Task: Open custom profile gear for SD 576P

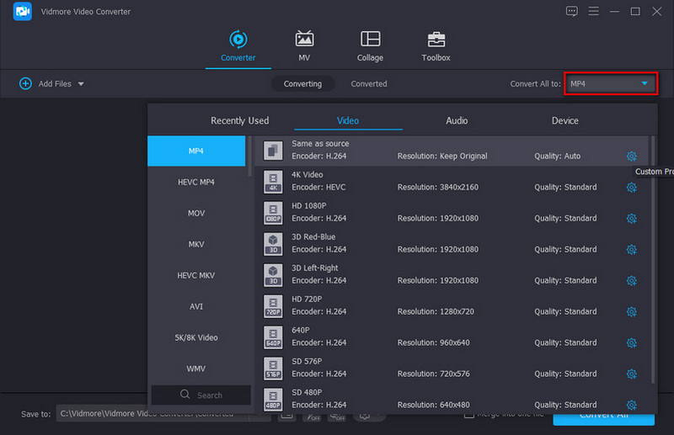Action: click(631, 374)
